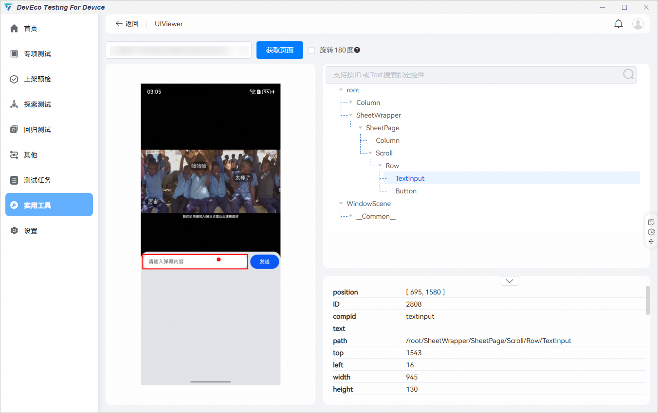The height and width of the screenshot is (413, 658).
Task: Click the search magnifier icon in widget search
Action: [x=628, y=74]
